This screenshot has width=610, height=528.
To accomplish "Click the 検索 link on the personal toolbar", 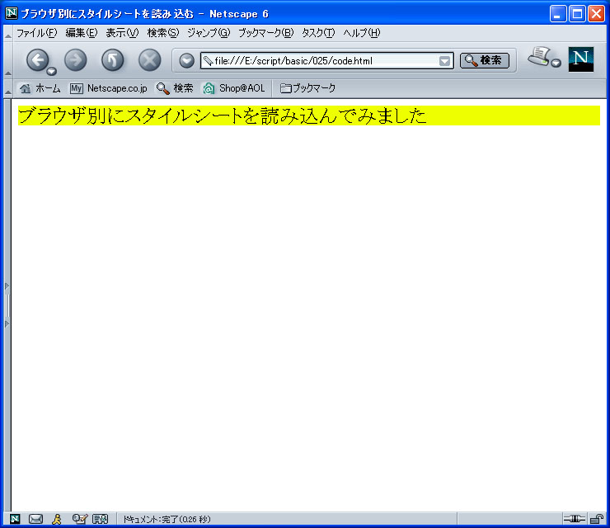I will pyautogui.click(x=175, y=88).
